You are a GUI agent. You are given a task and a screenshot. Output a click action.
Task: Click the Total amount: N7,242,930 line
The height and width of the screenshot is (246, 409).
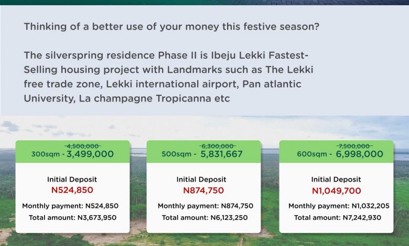[x=338, y=217]
